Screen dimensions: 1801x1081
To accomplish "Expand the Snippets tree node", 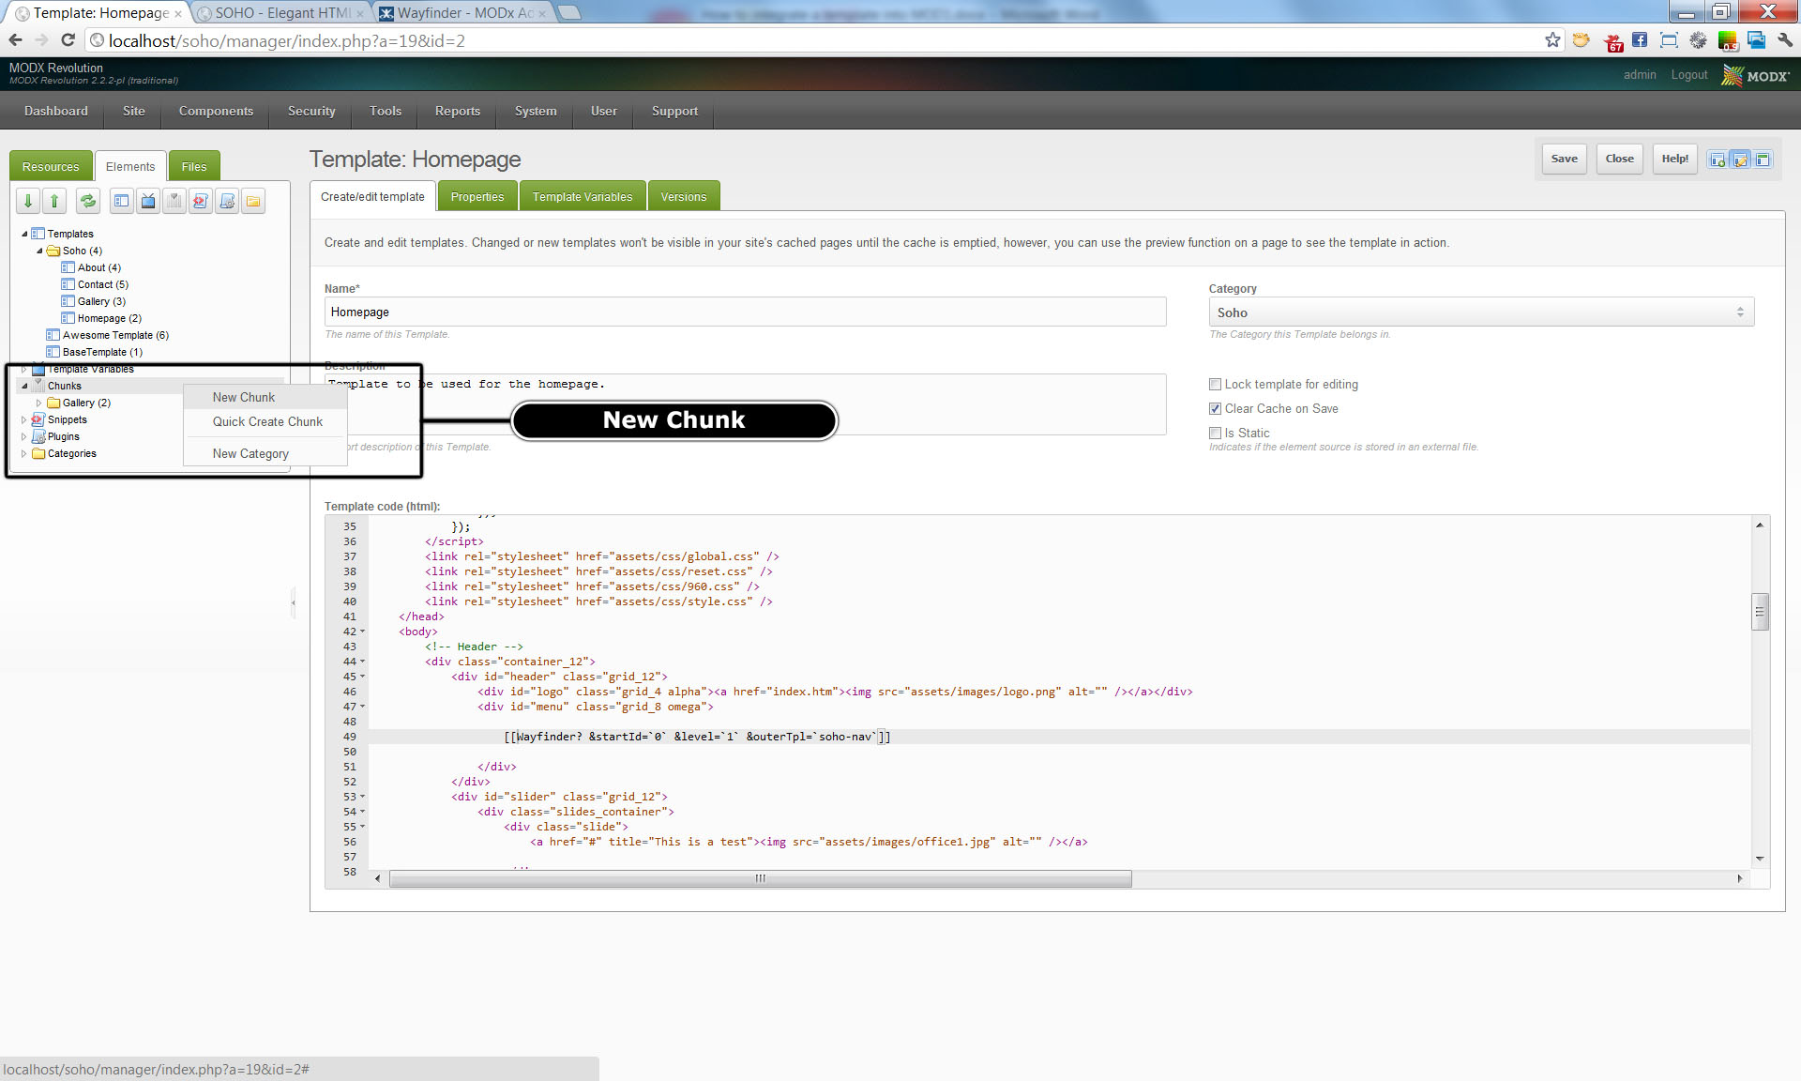I will 24,419.
